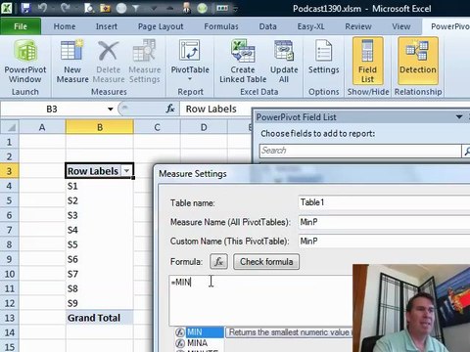Open the Customize Quick Access Toolbar arrow

pos(236,9)
